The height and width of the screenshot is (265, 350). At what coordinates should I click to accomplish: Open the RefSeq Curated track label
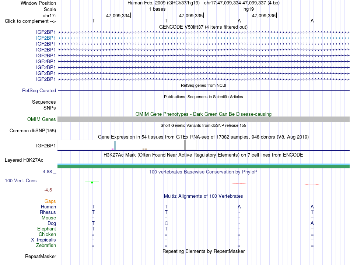(x=39, y=91)
